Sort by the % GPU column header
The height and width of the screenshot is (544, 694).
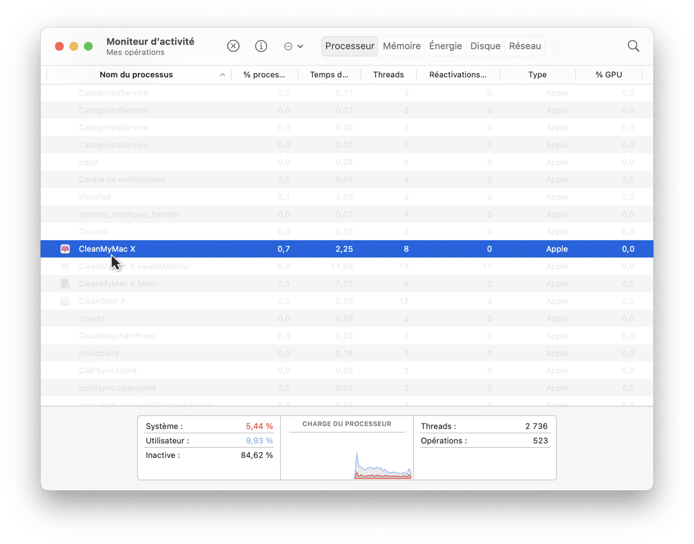609,75
